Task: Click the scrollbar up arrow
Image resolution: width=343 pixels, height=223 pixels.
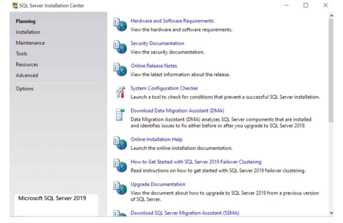Action: (331, 16)
